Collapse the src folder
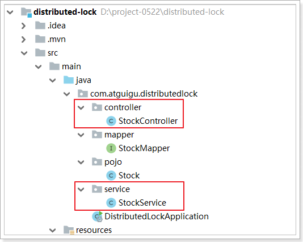The width and height of the screenshot is (303, 242). pos(24,53)
